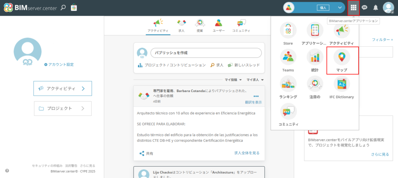Open the post options three-dot menu
This screenshot has width=398, height=178.
coord(256,96)
